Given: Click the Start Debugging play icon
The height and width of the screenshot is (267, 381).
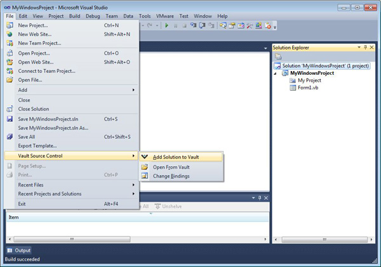Looking at the screenshot, I should click(166, 26).
